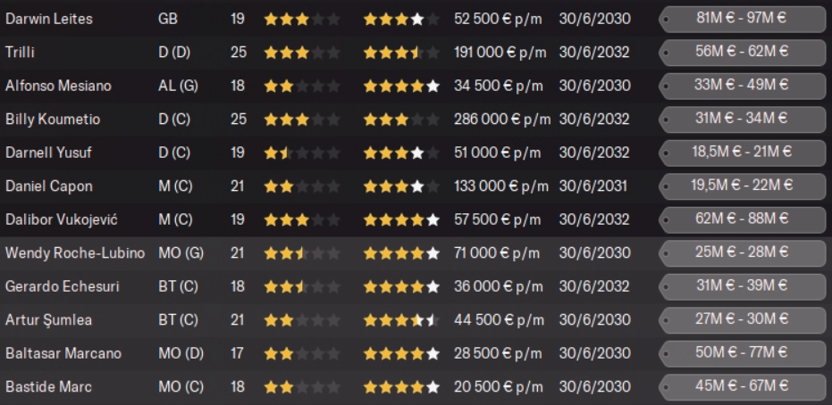Click Billy Koumetio's 286 000 € p/m wage

(502, 120)
